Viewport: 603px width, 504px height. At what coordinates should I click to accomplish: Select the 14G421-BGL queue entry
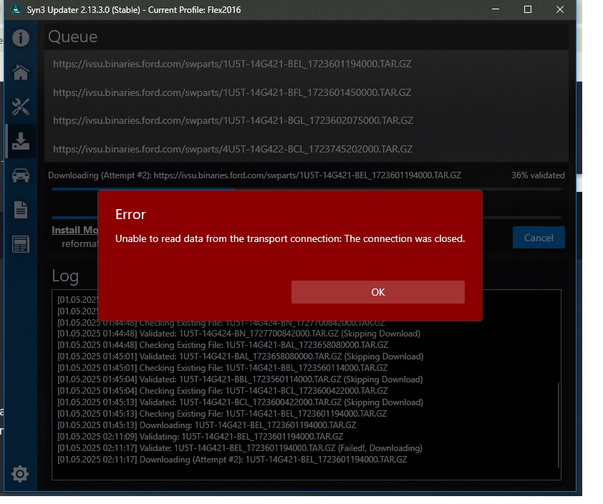coord(233,120)
